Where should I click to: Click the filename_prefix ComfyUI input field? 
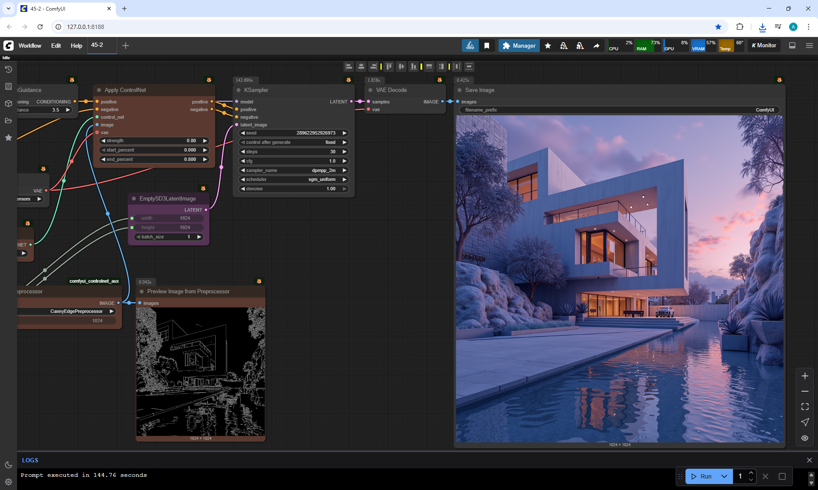click(619, 110)
